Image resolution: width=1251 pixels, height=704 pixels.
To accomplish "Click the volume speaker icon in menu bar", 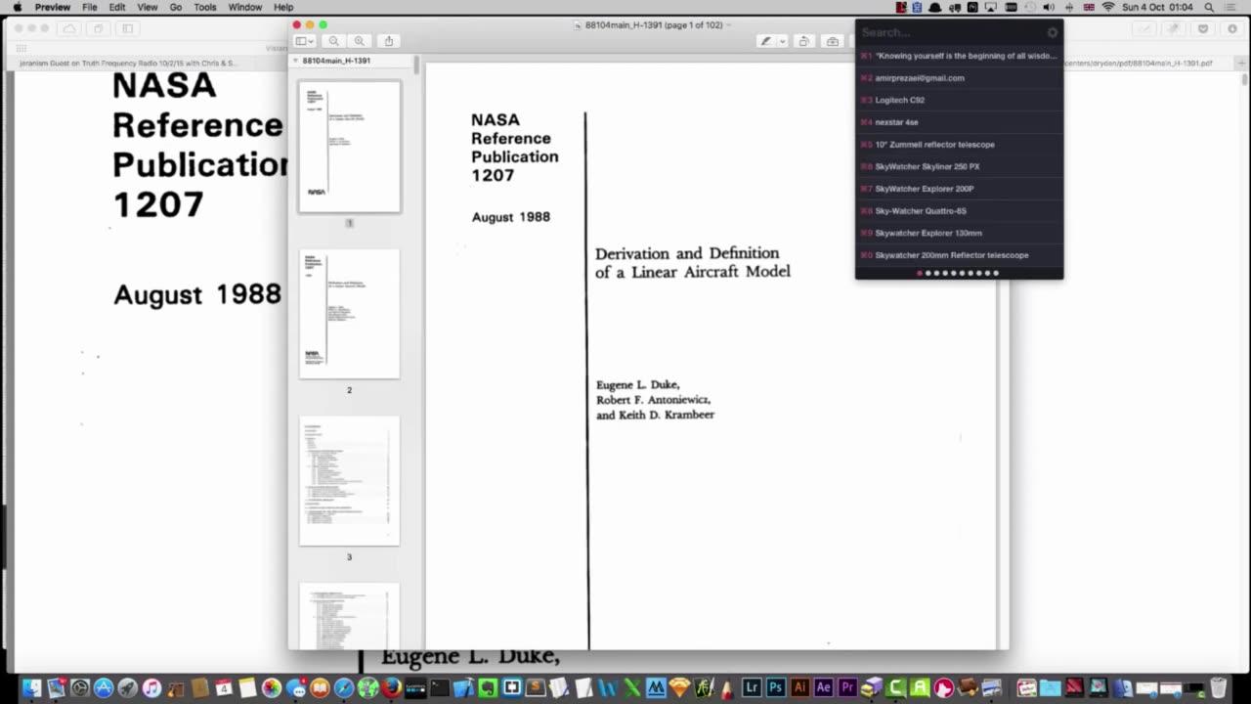I will (1049, 7).
